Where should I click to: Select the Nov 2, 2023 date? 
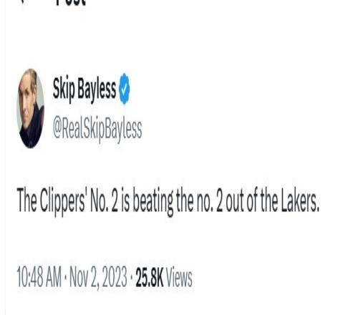click(x=98, y=277)
